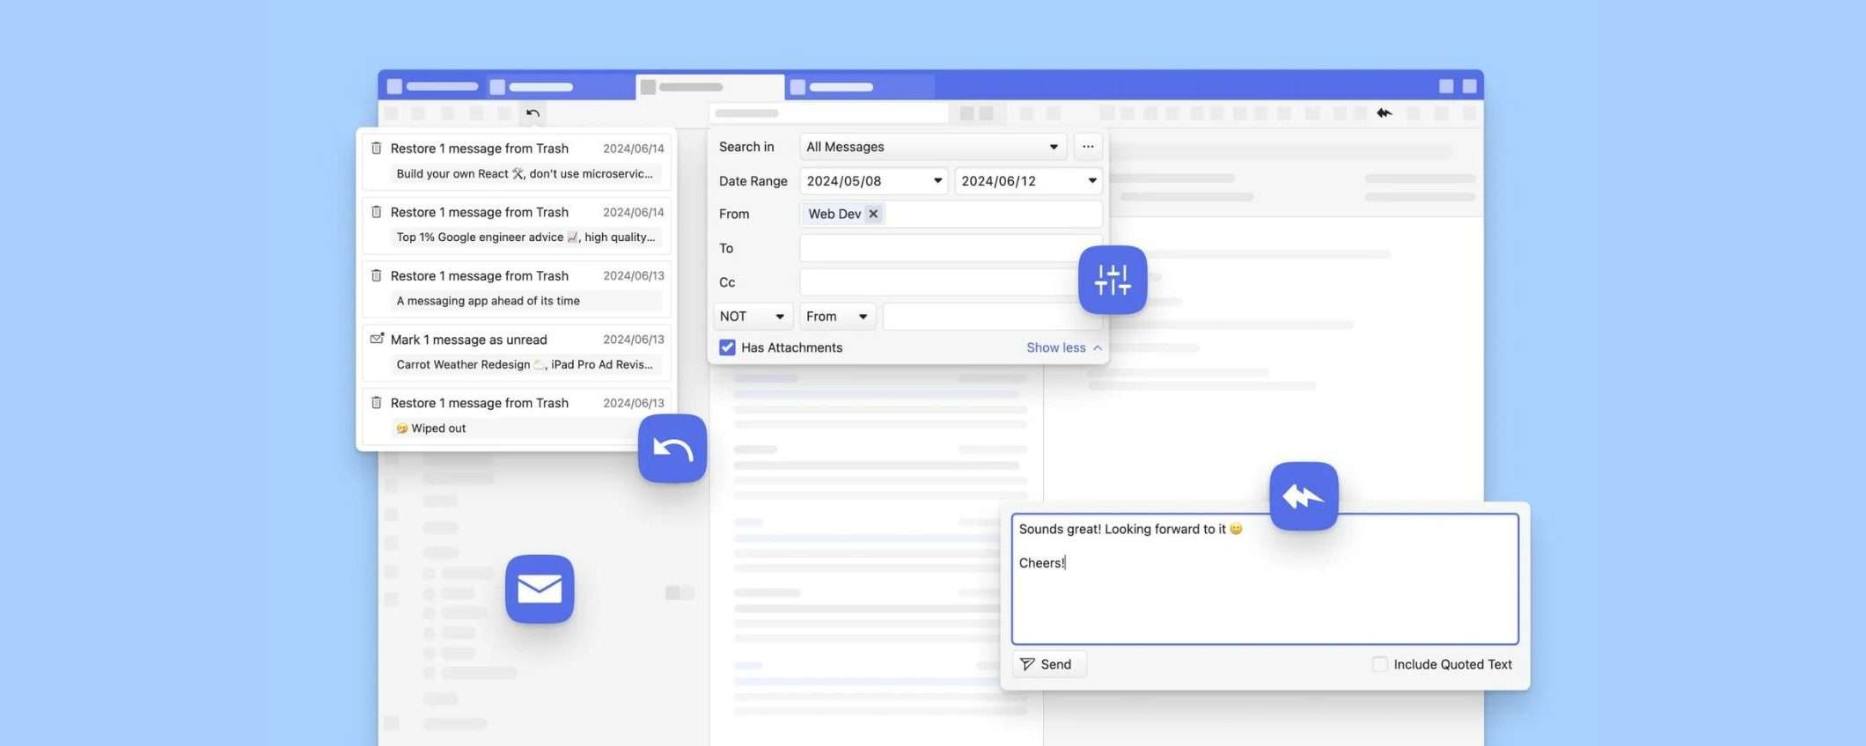Click the reply-all icon in the toolbar

pyautogui.click(x=1385, y=113)
